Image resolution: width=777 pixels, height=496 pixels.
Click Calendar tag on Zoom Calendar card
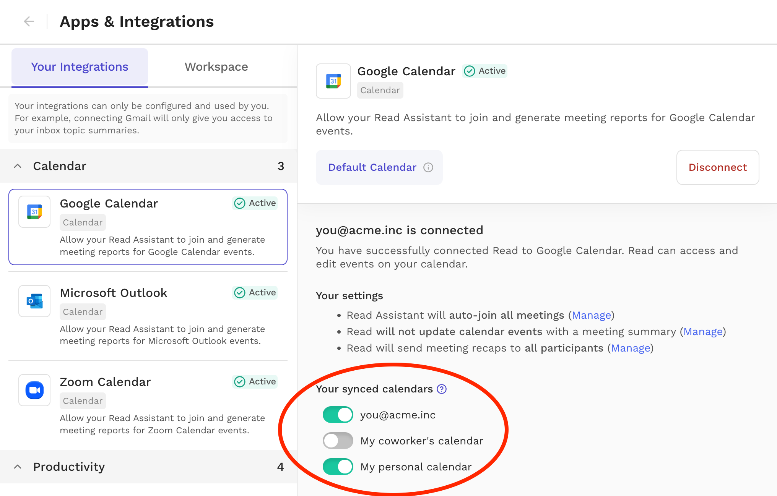click(x=83, y=401)
